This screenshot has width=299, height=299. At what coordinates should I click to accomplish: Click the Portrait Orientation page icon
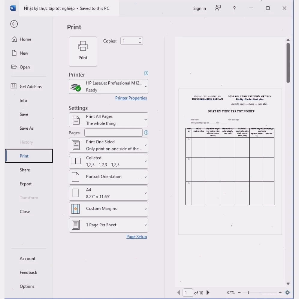tap(76, 177)
